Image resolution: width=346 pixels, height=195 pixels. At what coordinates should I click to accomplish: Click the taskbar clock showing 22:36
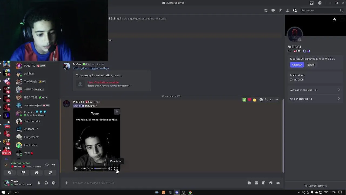(x=333, y=192)
